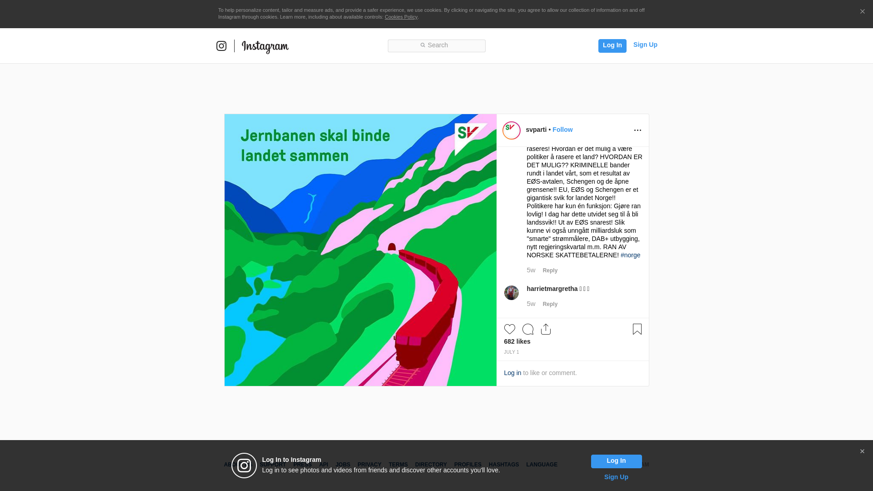
Task: Click Log In in bottom banner
Action: pyautogui.click(x=617, y=461)
